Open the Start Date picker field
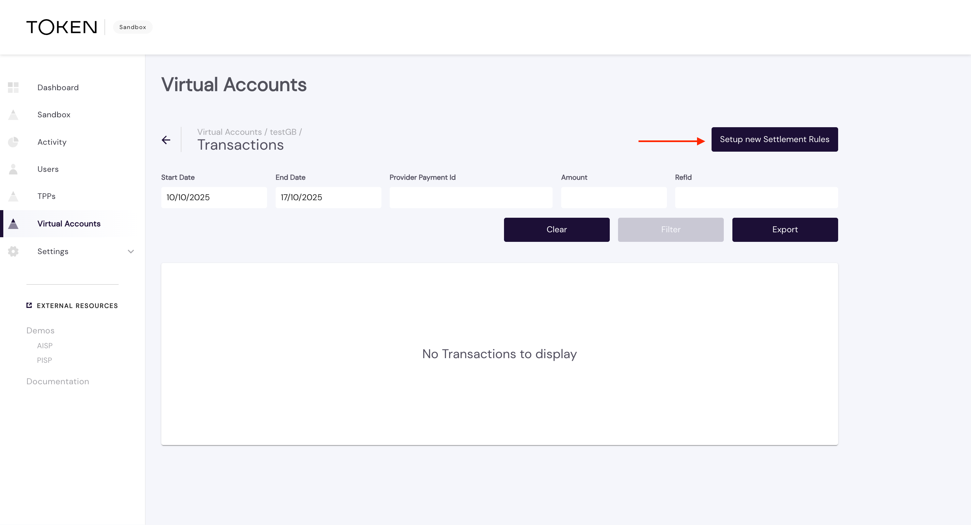The height and width of the screenshot is (525, 971). [214, 197]
